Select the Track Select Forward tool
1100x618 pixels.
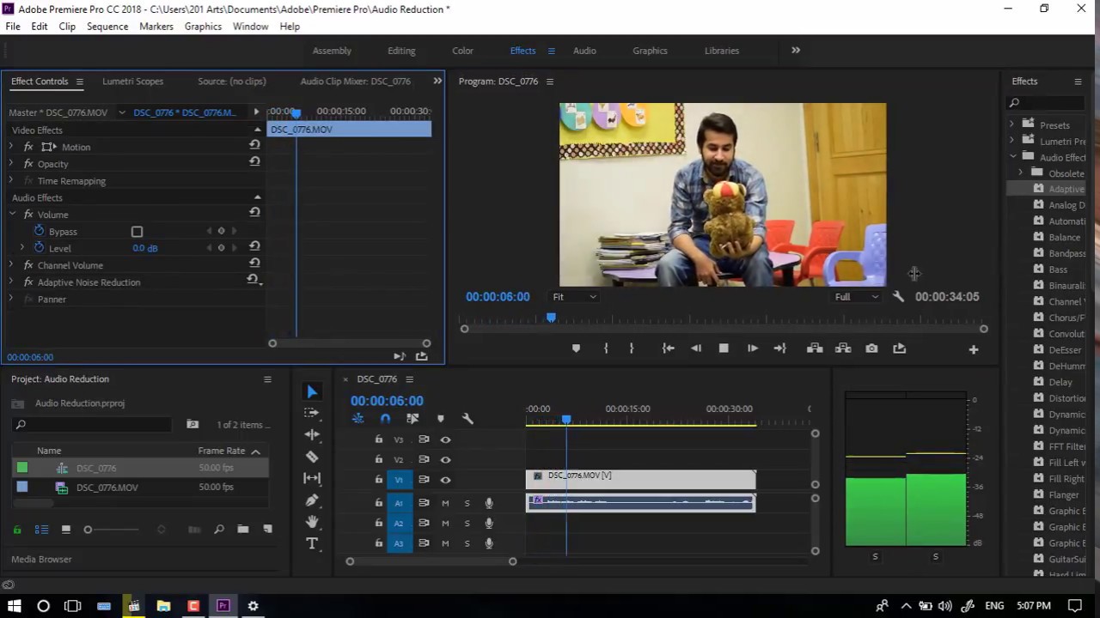point(312,413)
